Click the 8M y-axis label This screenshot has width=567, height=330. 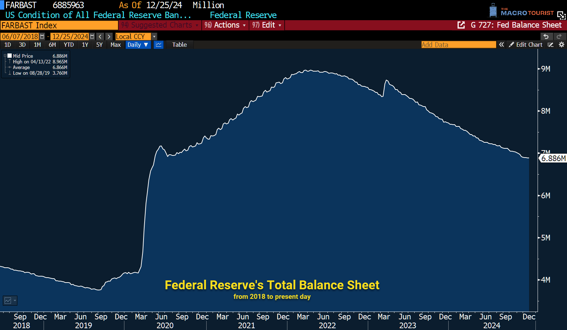click(546, 111)
